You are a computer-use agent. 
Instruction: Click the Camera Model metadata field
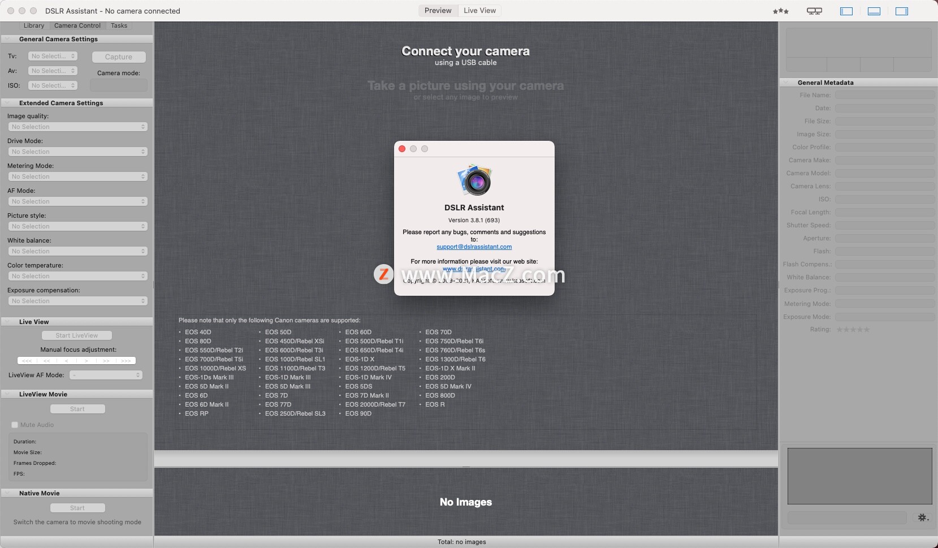(885, 173)
